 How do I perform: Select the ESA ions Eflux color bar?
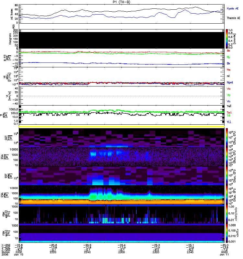(227, 157)
